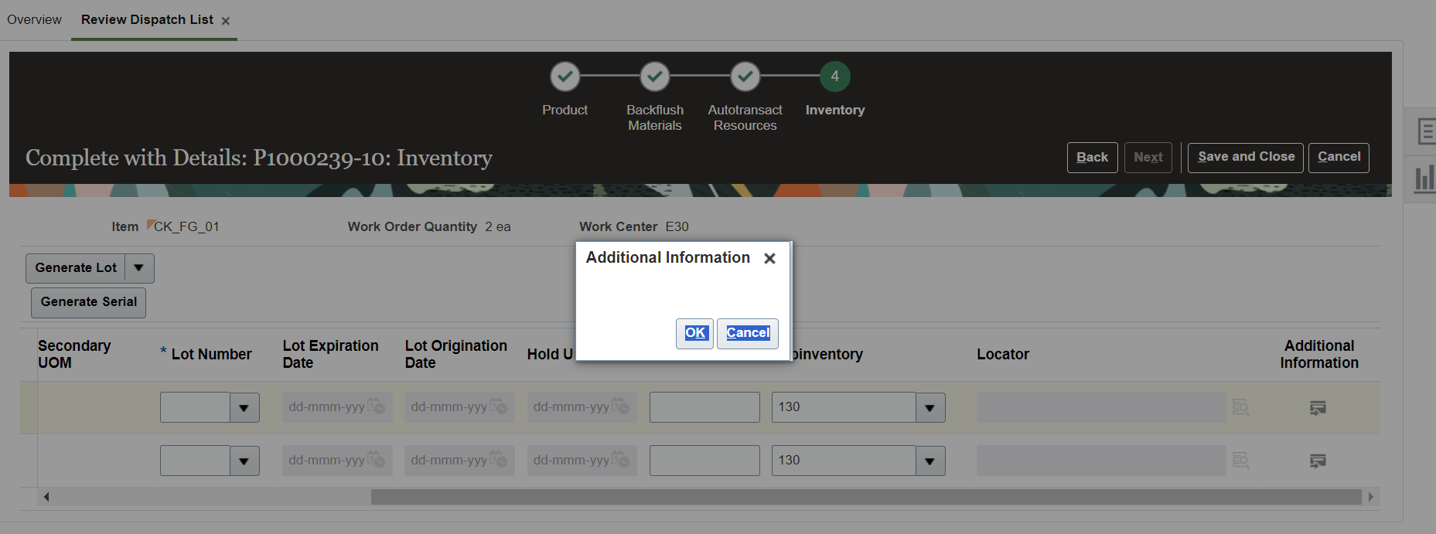
Task: Click OK in Additional Information dialog
Action: point(694,333)
